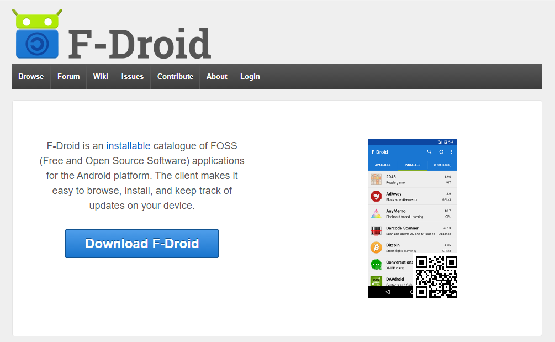Select the Installed tab in phone screenshot
The width and height of the screenshot is (555, 342).
[x=413, y=165]
